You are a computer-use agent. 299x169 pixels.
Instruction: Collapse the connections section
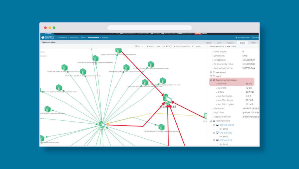211,121
